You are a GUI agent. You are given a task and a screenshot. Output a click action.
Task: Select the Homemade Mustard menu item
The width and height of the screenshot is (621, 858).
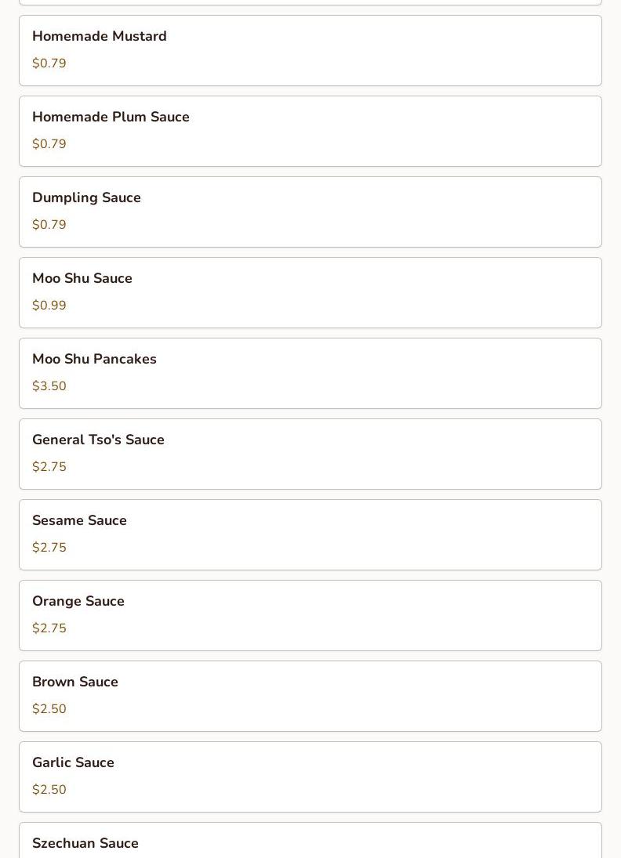click(x=310, y=50)
